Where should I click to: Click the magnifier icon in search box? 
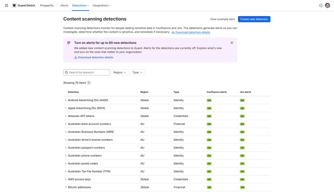pos(67,72)
